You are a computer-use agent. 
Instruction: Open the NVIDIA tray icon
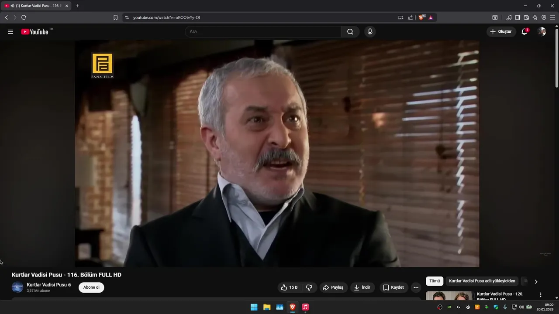449,307
